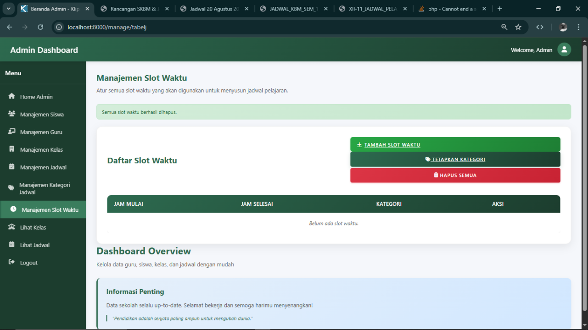Click the Manajemen Kelas building icon
Screen dimensions: 588x330
click(x=12, y=149)
